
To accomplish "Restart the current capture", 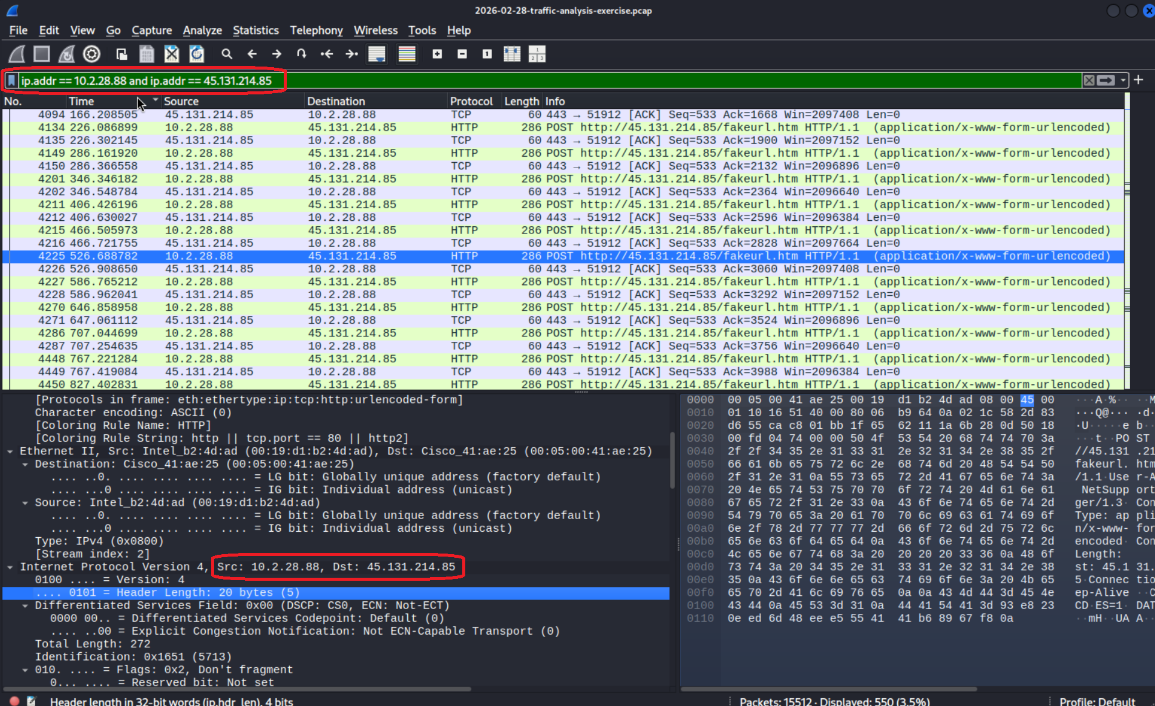I will [x=67, y=54].
